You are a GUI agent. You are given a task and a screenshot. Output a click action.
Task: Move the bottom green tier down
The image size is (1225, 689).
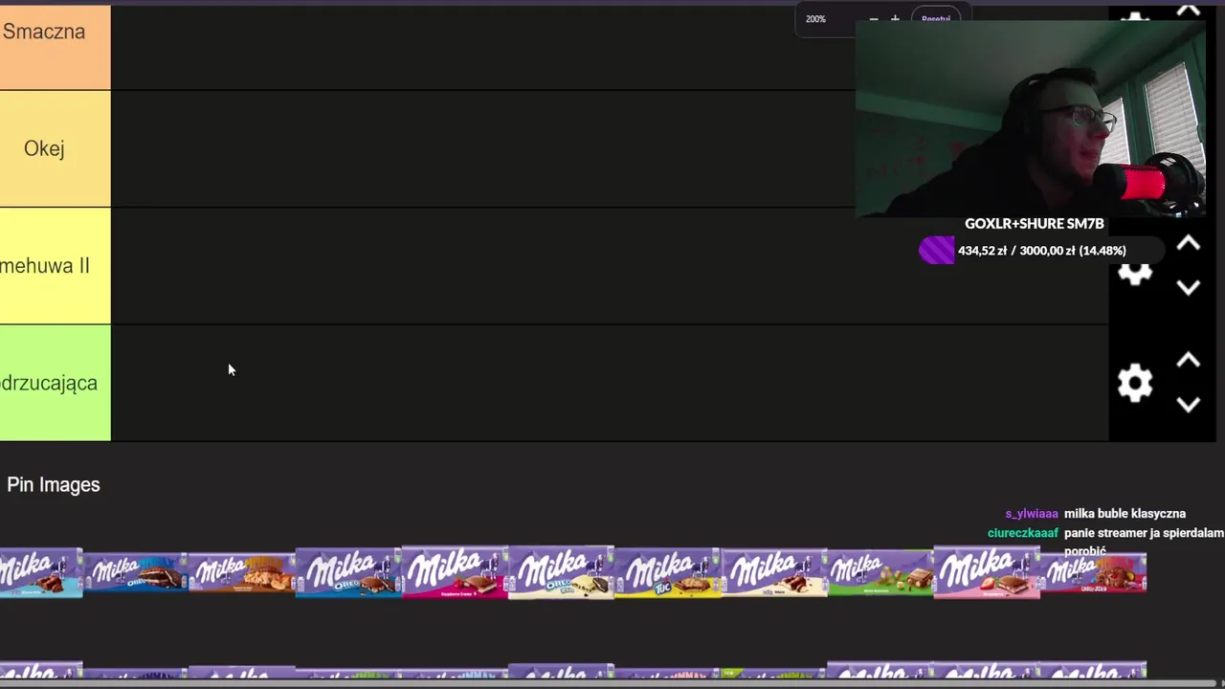1188,405
